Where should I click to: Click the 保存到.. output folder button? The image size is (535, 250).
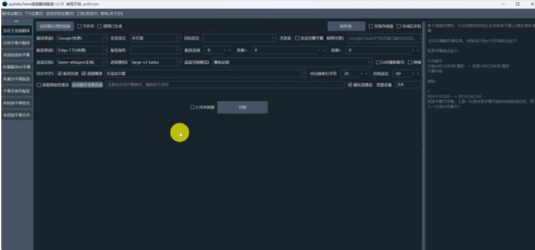coord(346,26)
